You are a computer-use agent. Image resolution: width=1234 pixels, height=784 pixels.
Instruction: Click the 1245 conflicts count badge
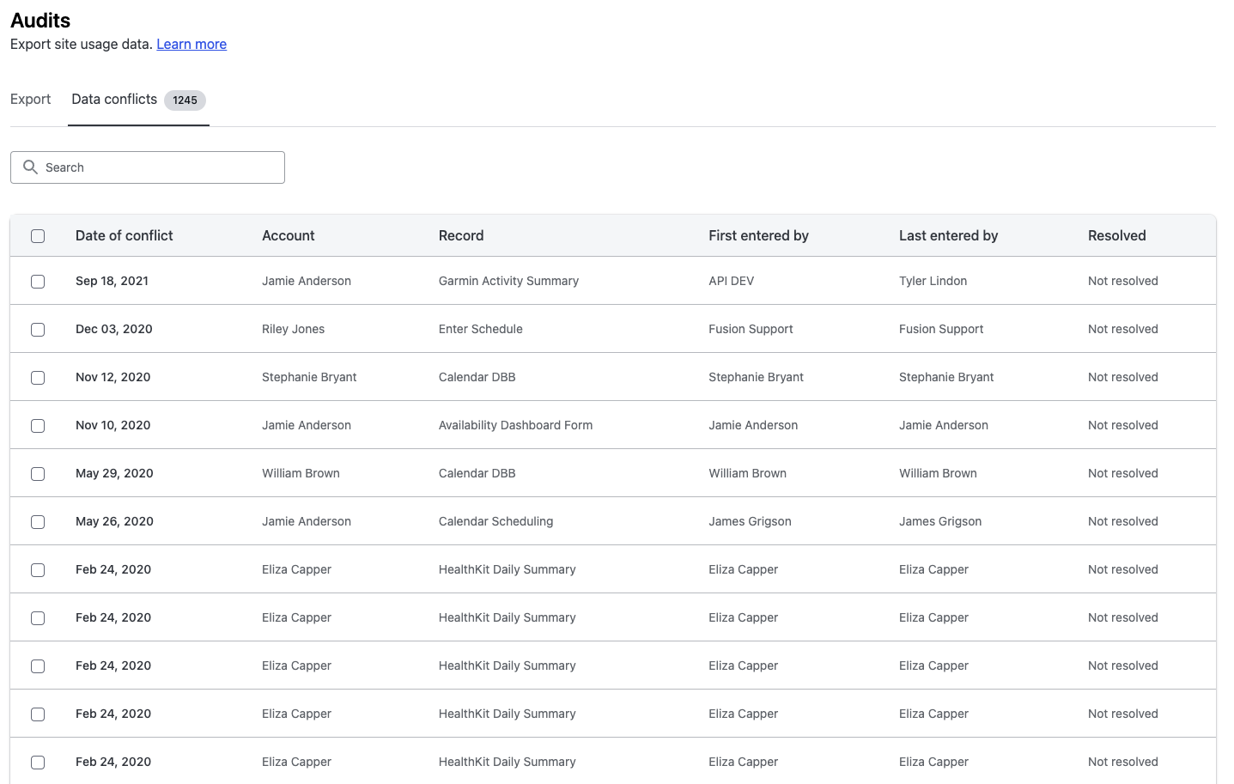pos(185,100)
